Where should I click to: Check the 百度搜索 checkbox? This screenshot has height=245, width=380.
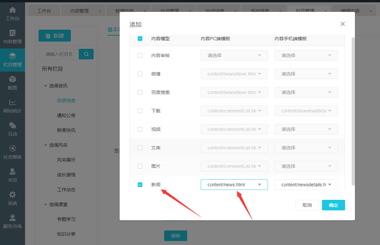(x=140, y=92)
